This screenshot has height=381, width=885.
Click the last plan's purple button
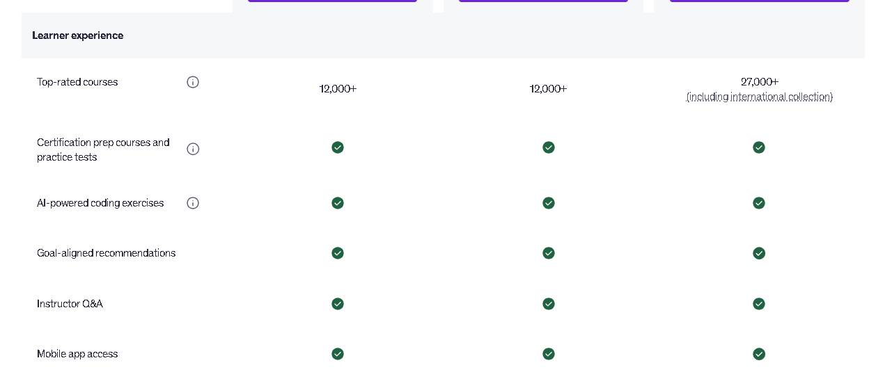point(760,1)
